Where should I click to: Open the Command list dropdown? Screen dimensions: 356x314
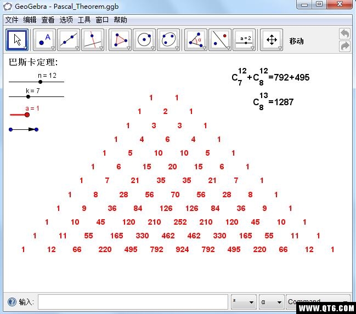coord(318,302)
